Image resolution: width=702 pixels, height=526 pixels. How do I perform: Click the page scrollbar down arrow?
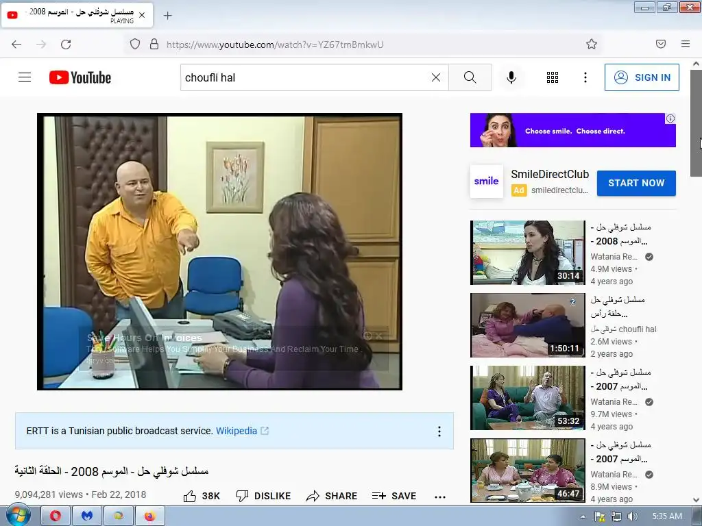pyautogui.click(x=696, y=500)
